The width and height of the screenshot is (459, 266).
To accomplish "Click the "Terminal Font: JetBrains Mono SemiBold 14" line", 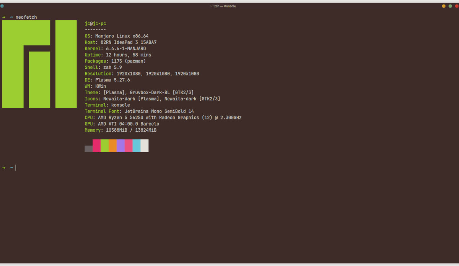I will point(139,111).
